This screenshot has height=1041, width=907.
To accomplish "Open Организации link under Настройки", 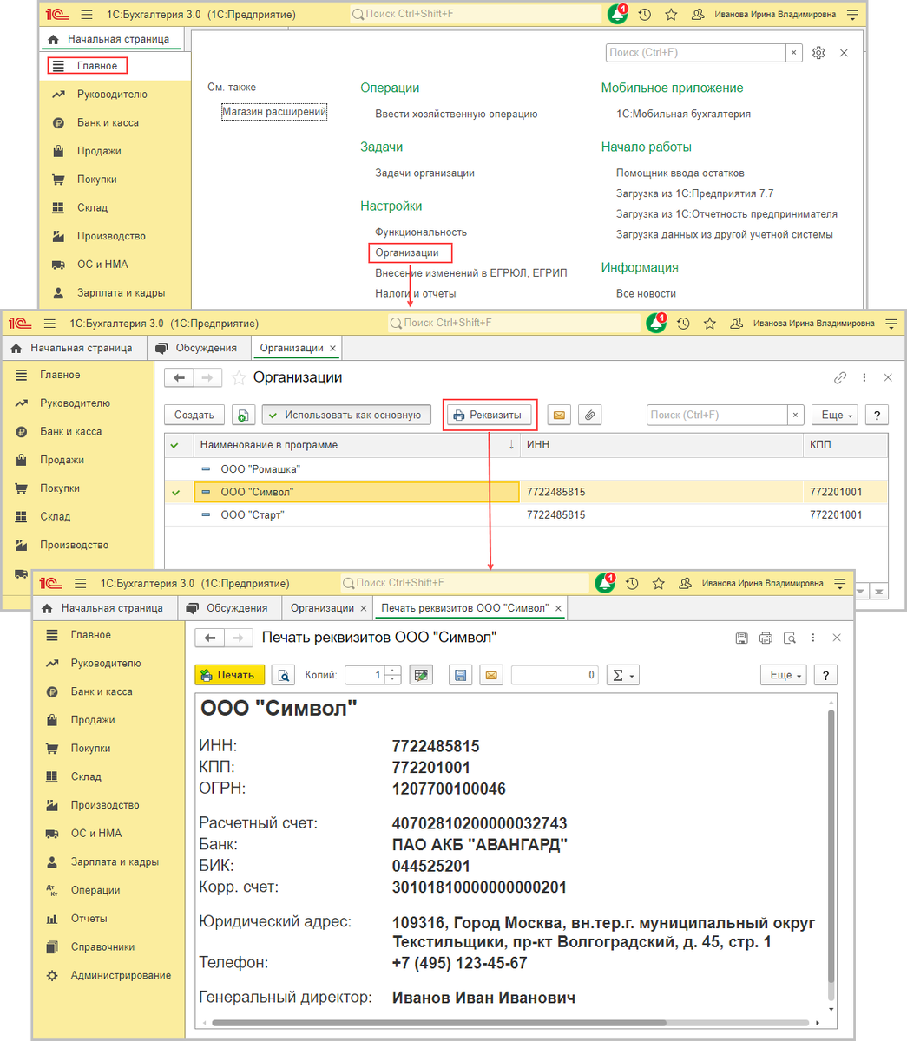I will (407, 253).
